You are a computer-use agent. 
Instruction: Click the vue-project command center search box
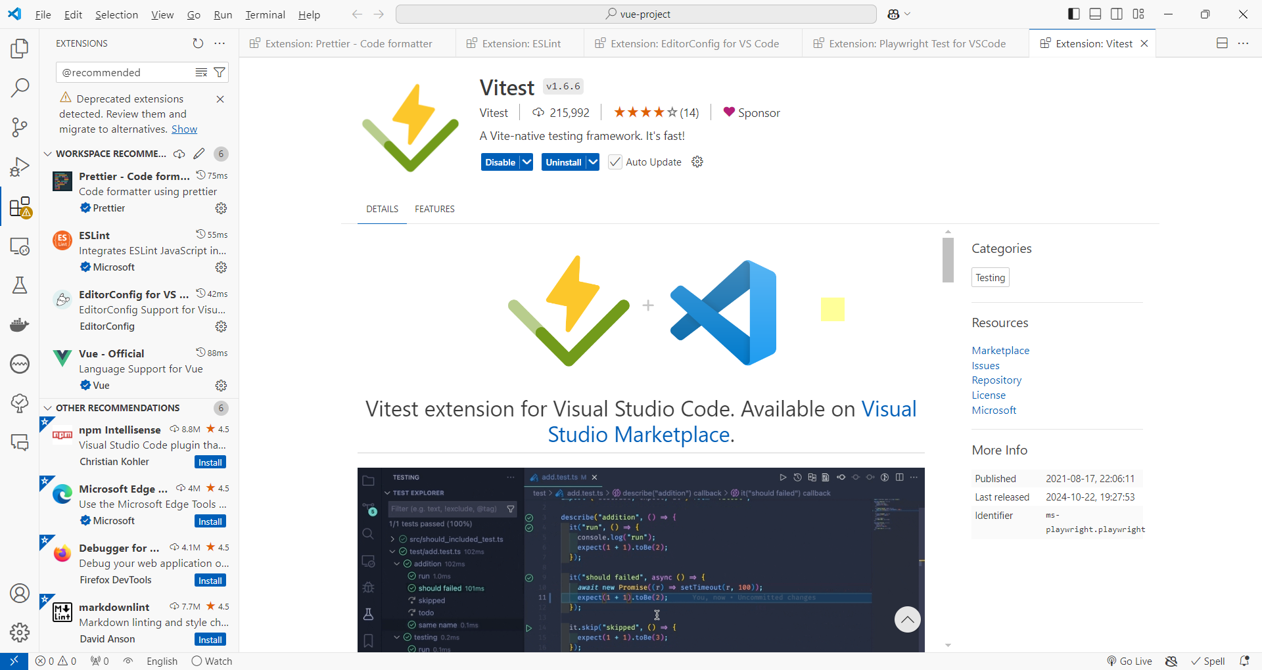pos(636,14)
